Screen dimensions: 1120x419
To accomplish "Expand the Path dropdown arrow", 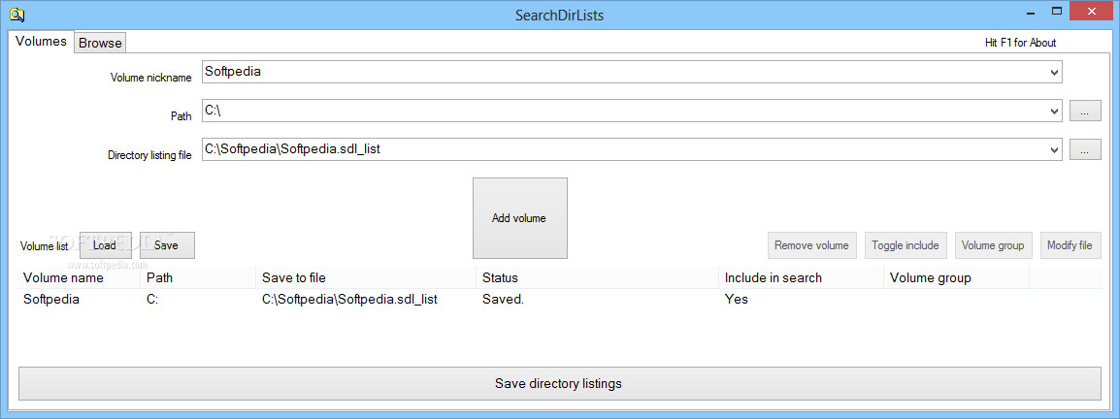I will 1054,112.
